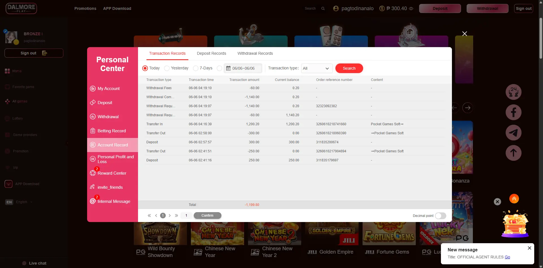
Task: Open the Golden Empire game thumbnail
Action: (332, 234)
